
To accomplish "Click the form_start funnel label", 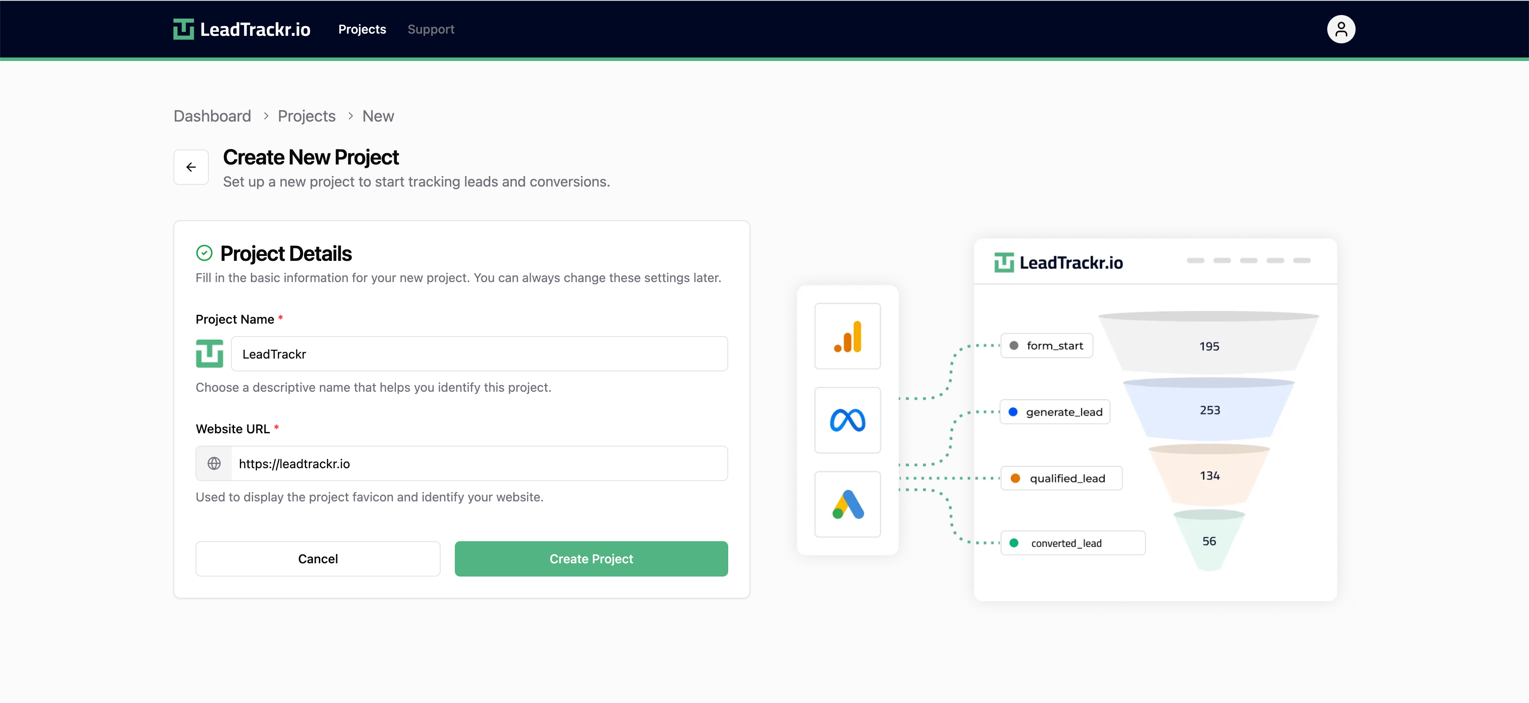I will point(1046,345).
